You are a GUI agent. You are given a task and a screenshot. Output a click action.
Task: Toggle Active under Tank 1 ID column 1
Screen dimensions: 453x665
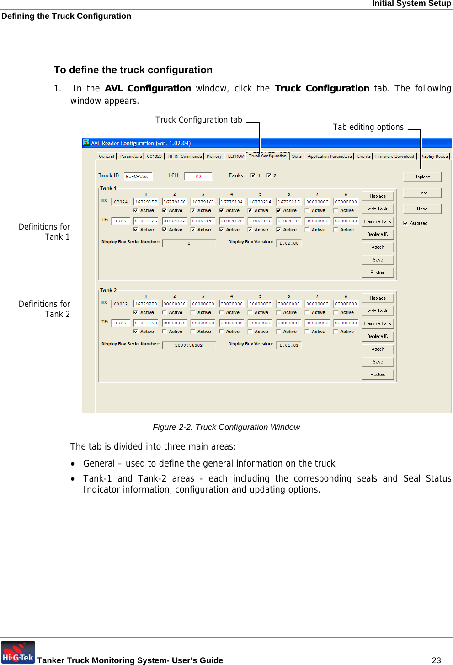point(136,210)
